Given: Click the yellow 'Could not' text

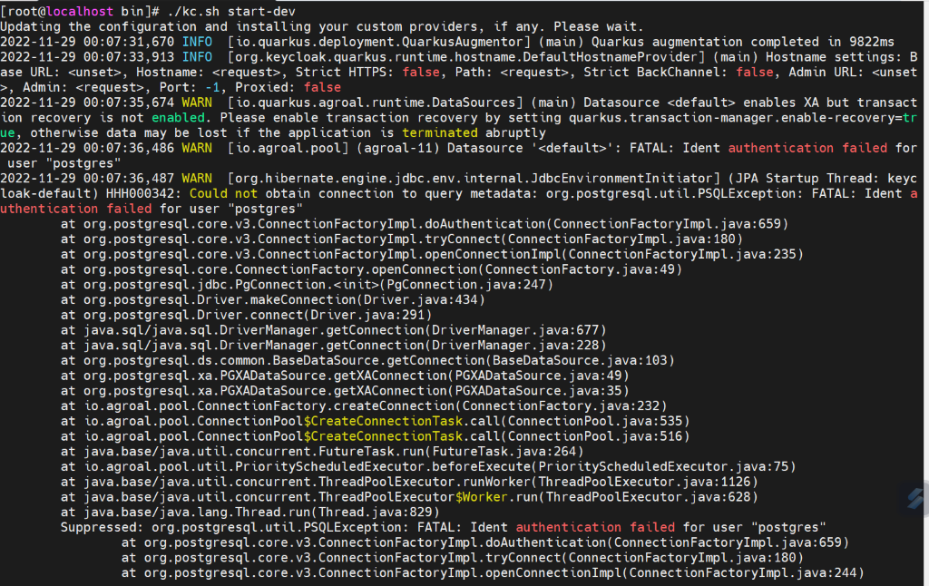Looking at the screenshot, I should click(x=223, y=194).
